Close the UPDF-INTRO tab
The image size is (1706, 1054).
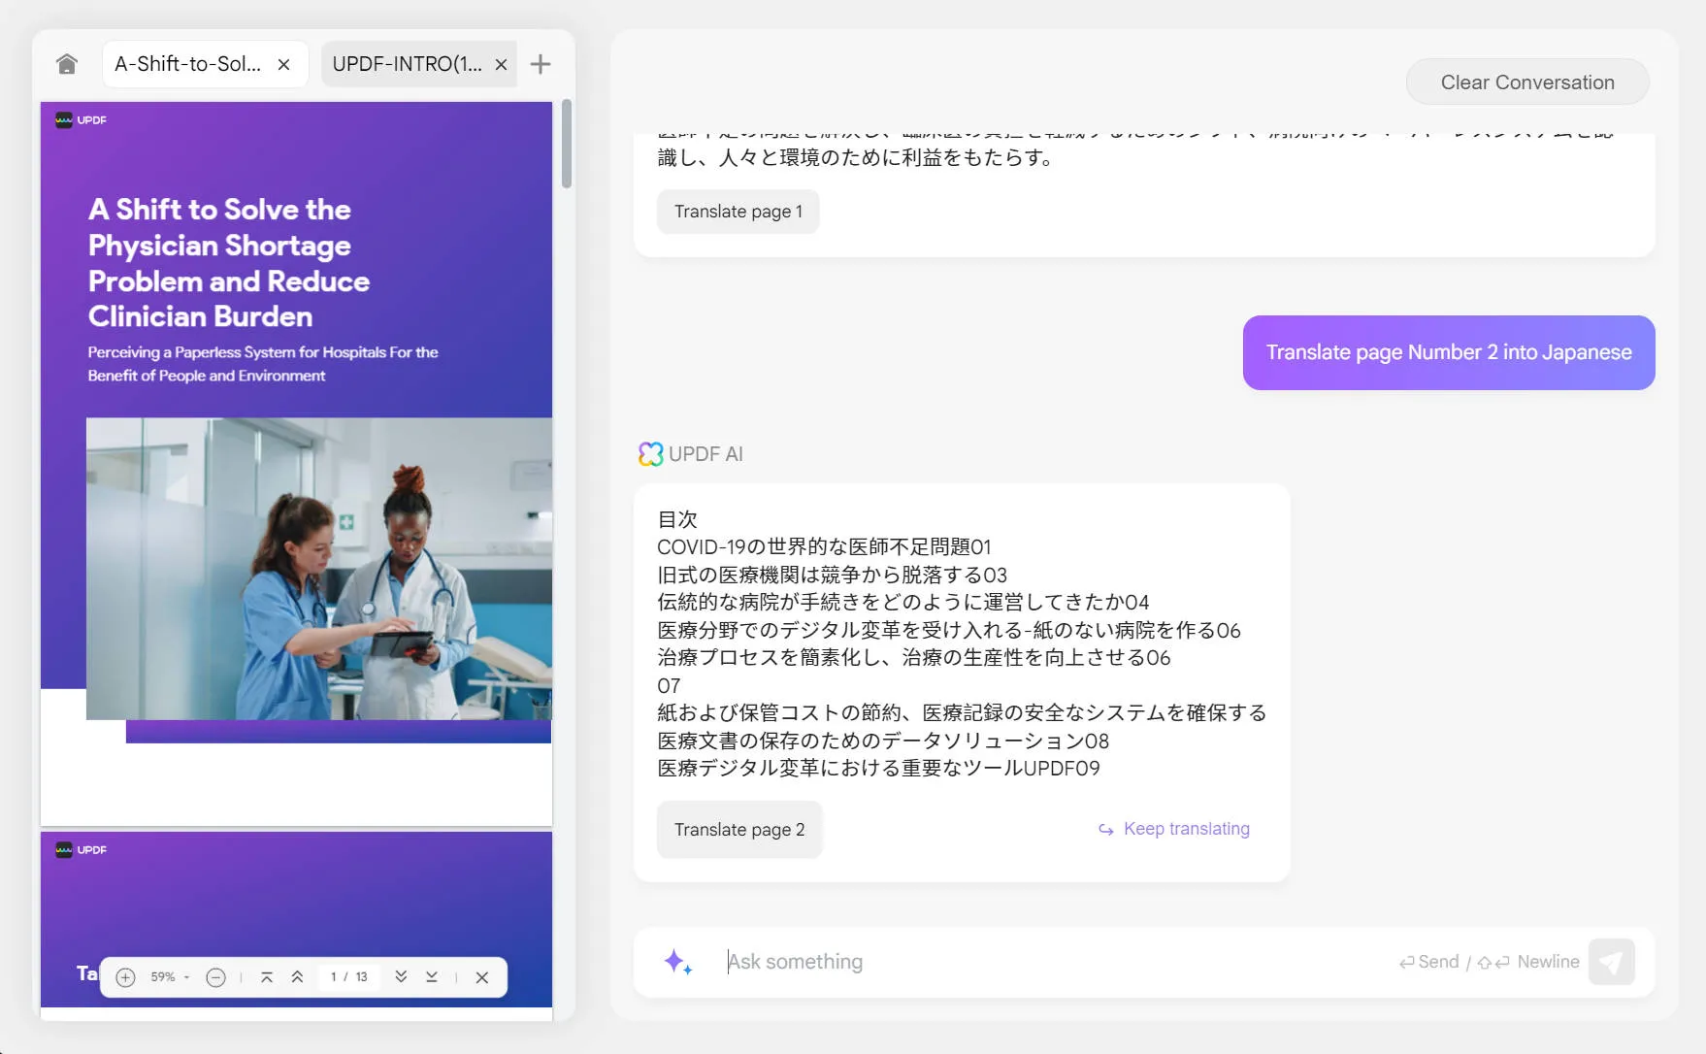pos(501,64)
